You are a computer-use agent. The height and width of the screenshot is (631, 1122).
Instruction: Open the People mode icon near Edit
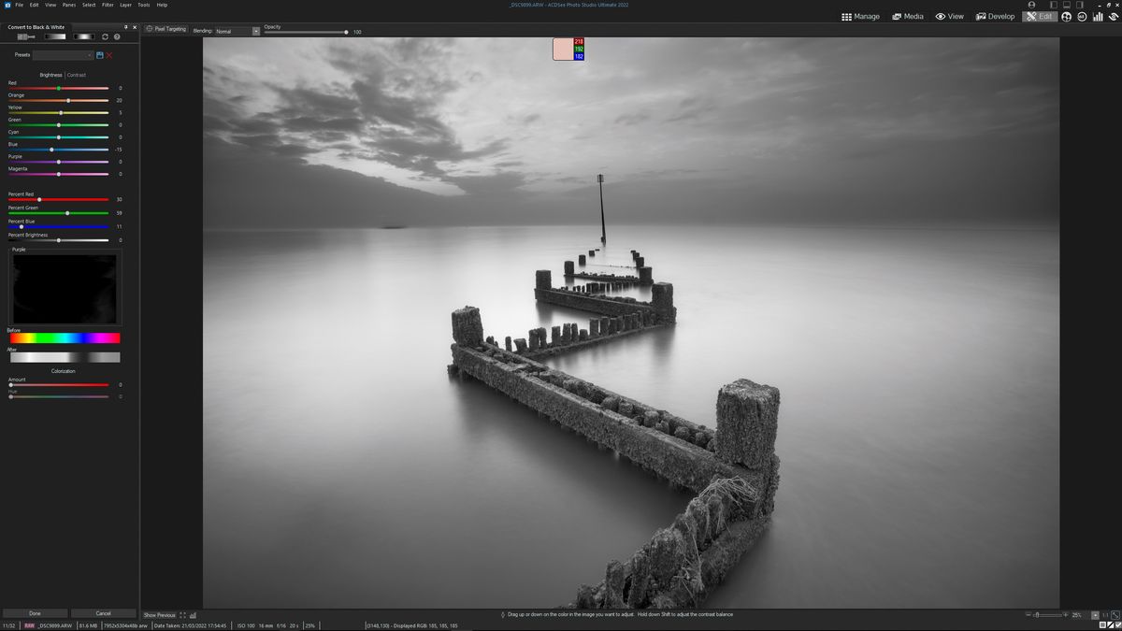1066,17
